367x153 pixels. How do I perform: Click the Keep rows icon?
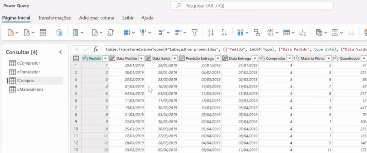[x=162, y=33]
